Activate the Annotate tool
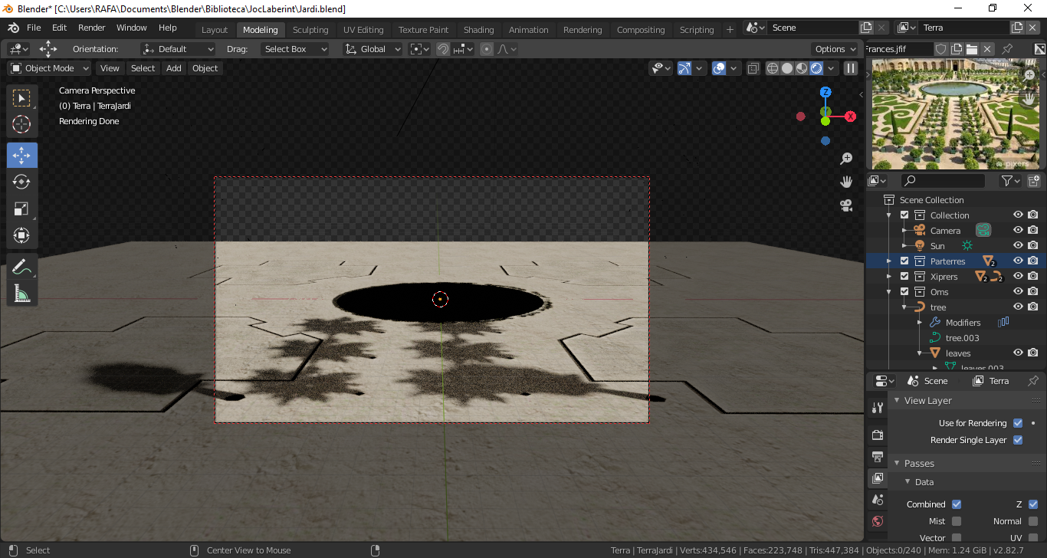Image resolution: width=1047 pixels, height=558 pixels. 21,268
